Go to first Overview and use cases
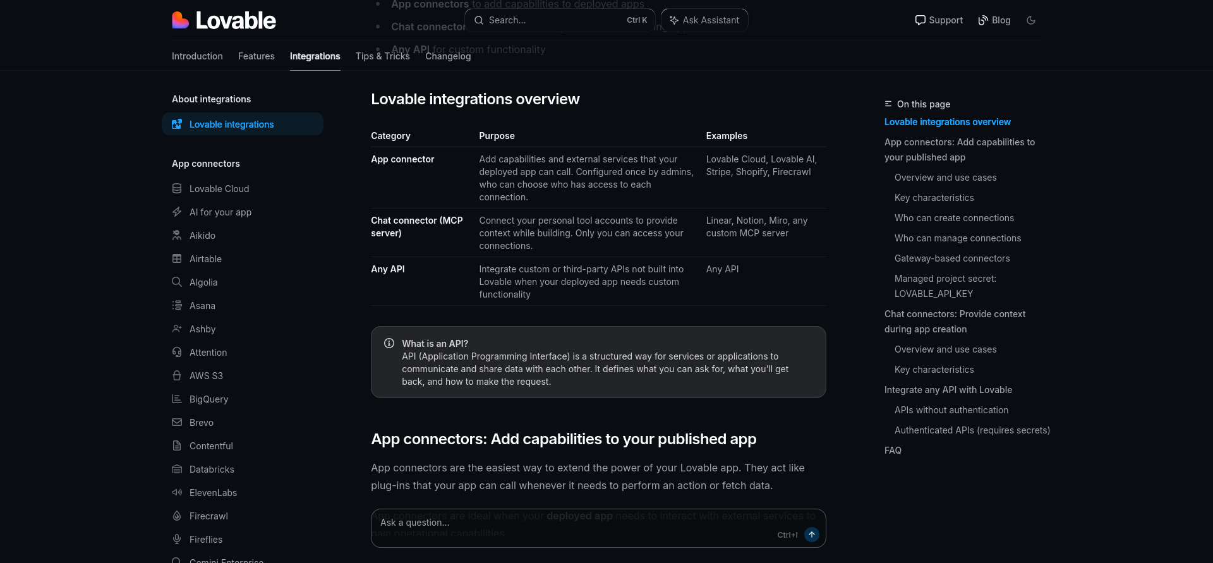The image size is (1213, 563). tap(945, 178)
